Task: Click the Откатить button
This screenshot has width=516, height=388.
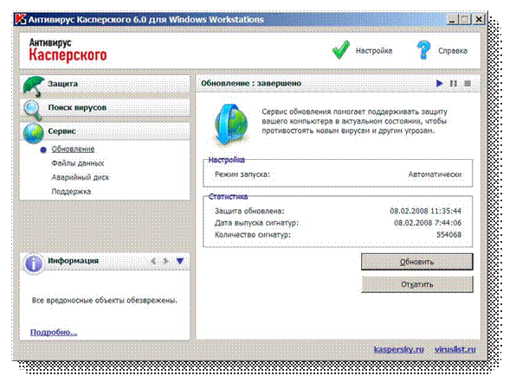Action: coord(417,284)
